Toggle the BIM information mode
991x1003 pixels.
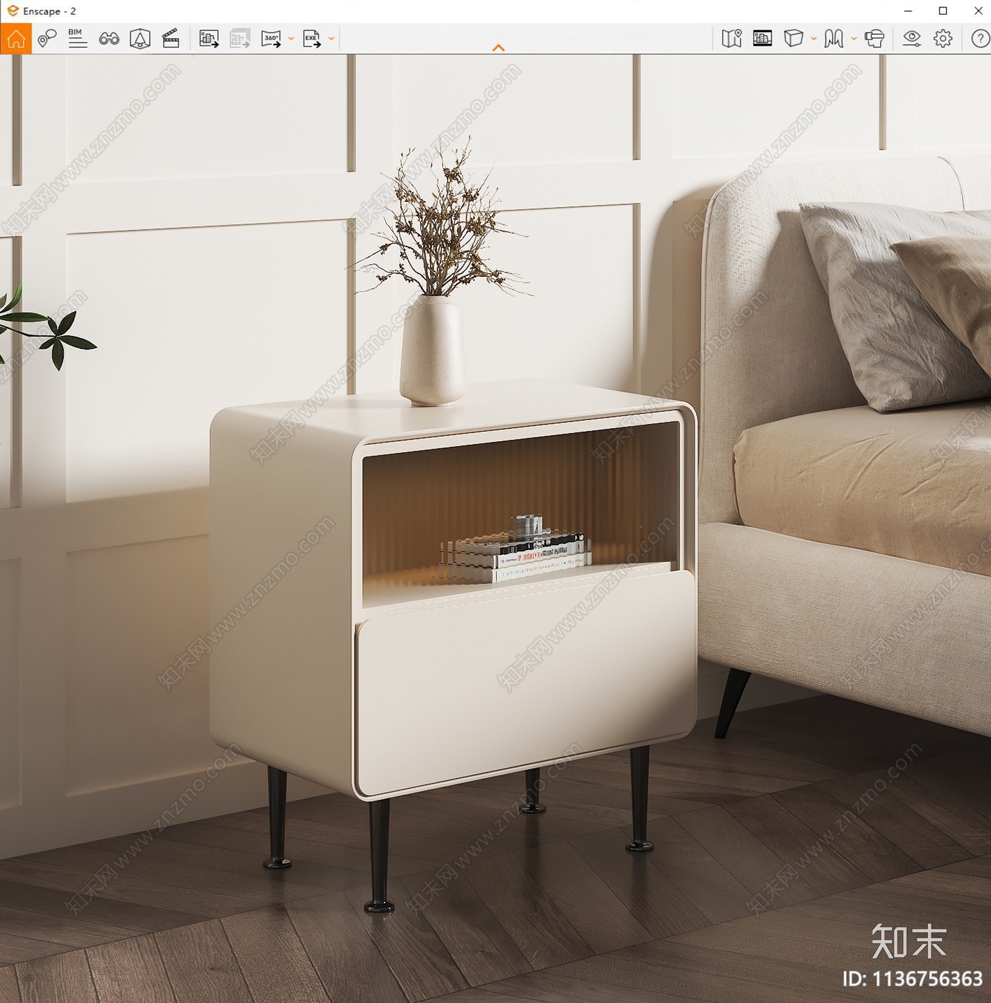(x=77, y=38)
